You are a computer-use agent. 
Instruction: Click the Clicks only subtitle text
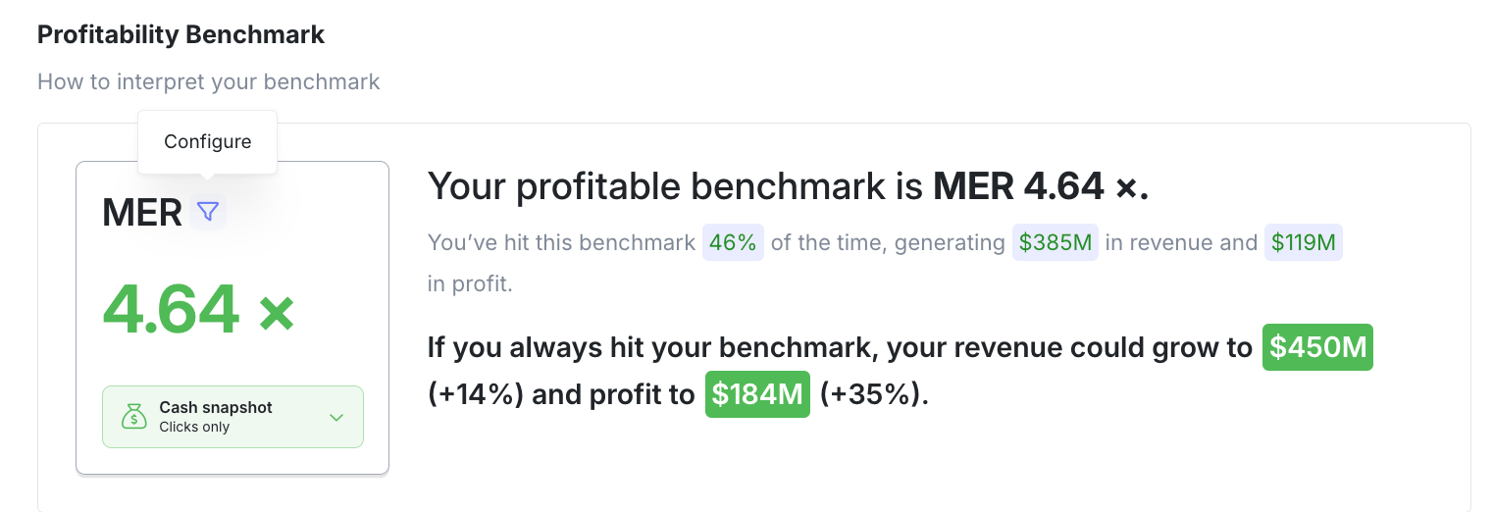[194, 427]
